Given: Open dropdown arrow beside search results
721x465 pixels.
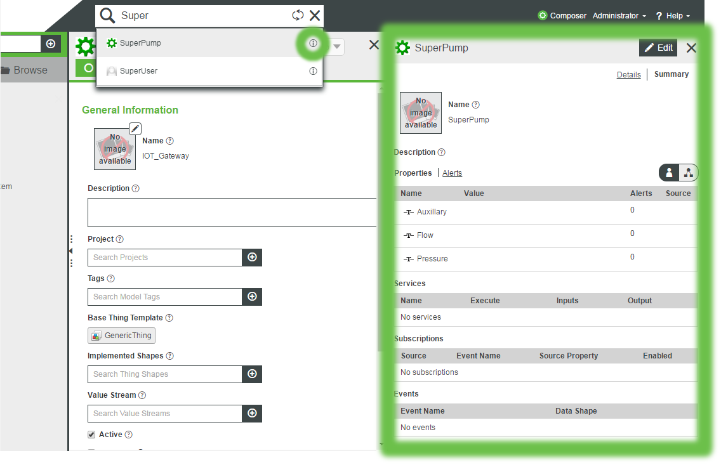Looking at the screenshot, I should click(337, 46).
